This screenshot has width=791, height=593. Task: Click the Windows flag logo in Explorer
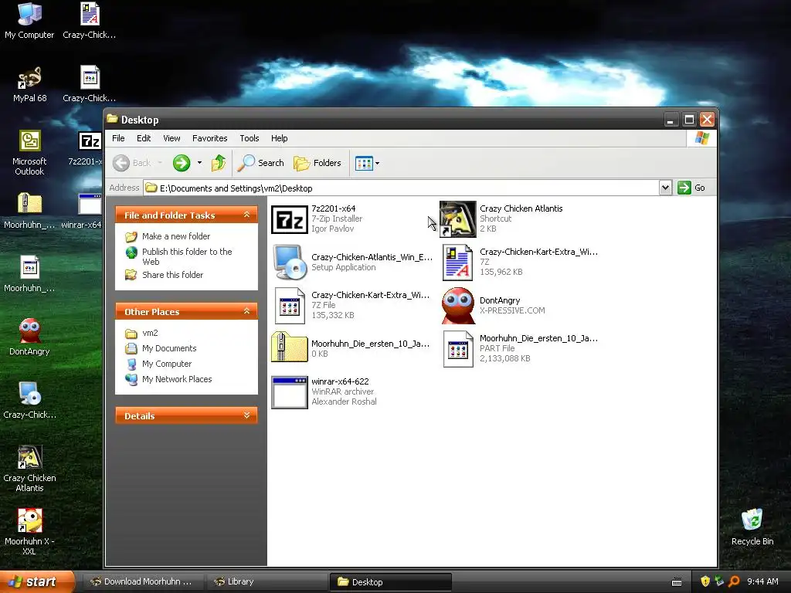[701, 138]
